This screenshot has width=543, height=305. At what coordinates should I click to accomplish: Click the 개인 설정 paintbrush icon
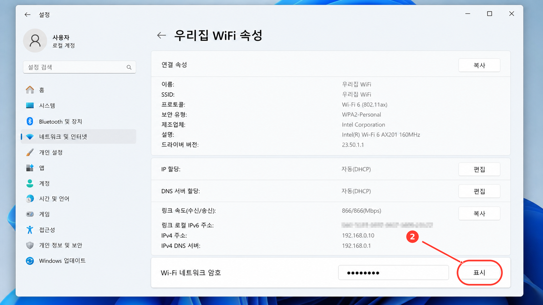pyautogui.click(x=30, y=152)
